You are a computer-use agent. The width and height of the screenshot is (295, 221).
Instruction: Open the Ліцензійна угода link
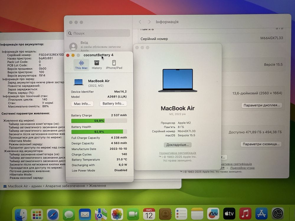pyautogui.click(x=242, y=168)
